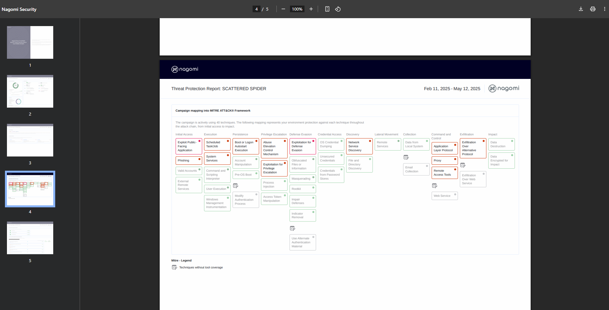Click the rotate counterclockwise icon
This screenshot has height=310, width=609.
pyautogui.click(x=338, y=9)
